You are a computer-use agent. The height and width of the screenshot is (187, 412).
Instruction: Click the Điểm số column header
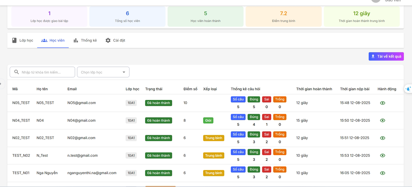(x=190, y=89)
